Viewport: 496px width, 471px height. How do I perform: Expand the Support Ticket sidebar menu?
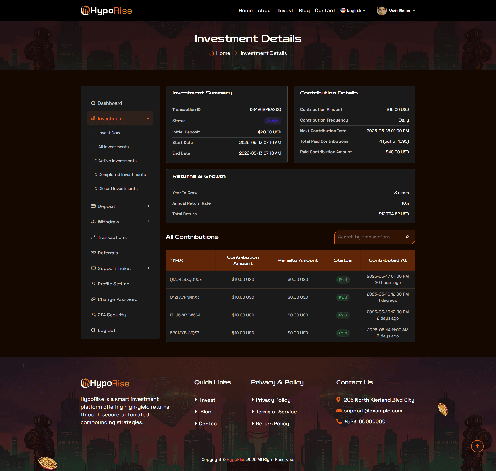pos(120,268)
